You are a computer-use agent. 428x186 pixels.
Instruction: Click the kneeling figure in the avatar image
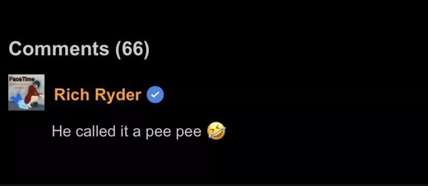(x=33, y=94)
